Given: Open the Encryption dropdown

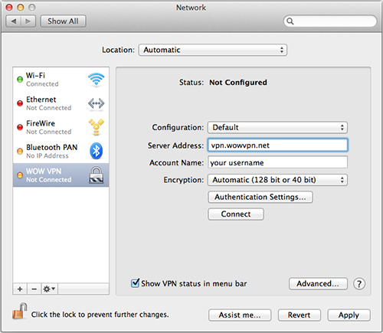Looking at the screenshot, I should 277,180.
